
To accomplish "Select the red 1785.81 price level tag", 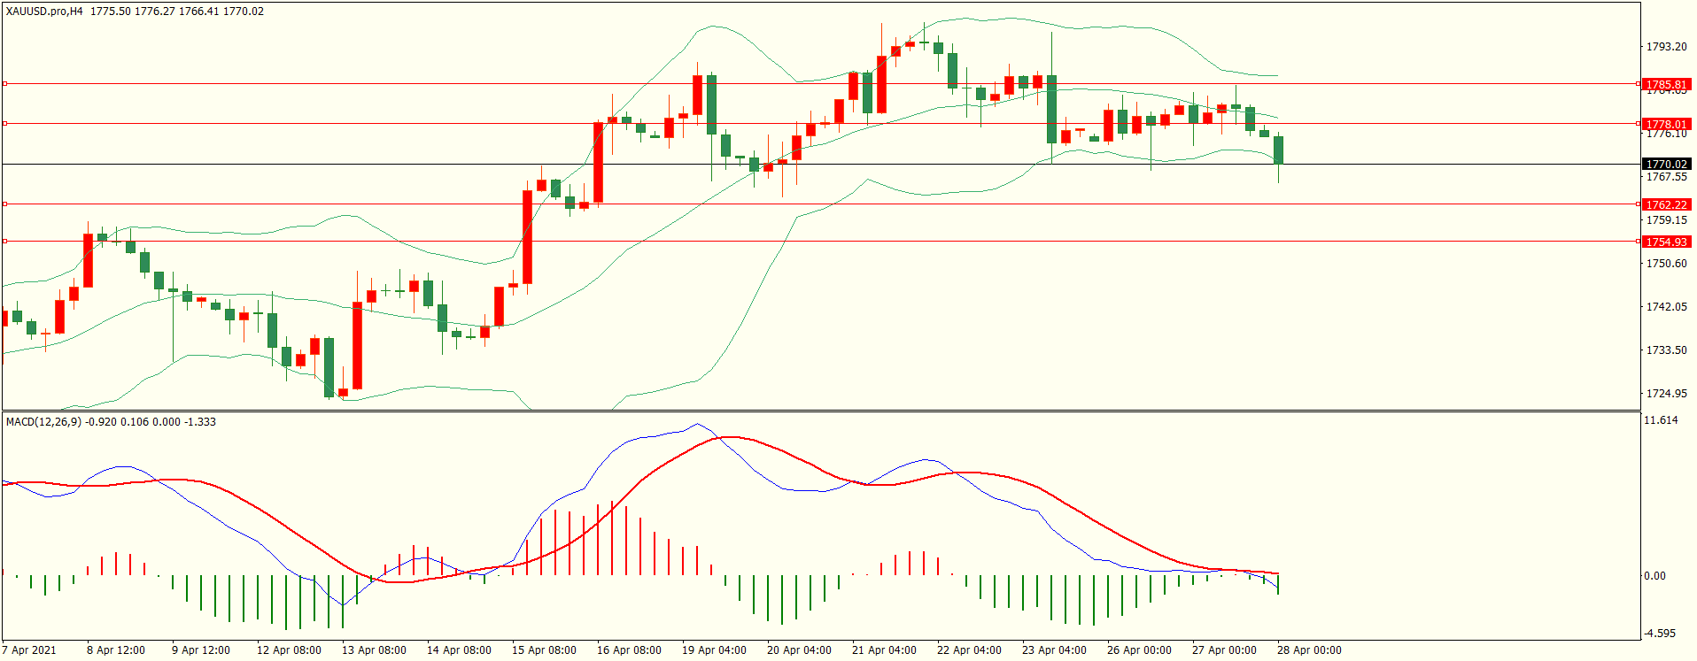I will pyautogui.click(x=1667, y=85).
